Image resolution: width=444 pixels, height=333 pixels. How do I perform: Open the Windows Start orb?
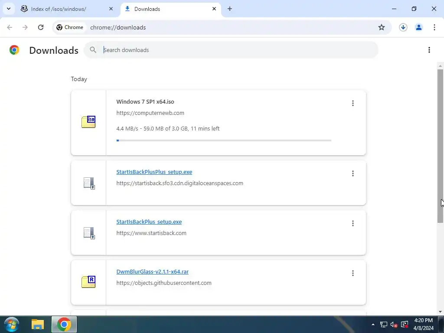(12, 324)
